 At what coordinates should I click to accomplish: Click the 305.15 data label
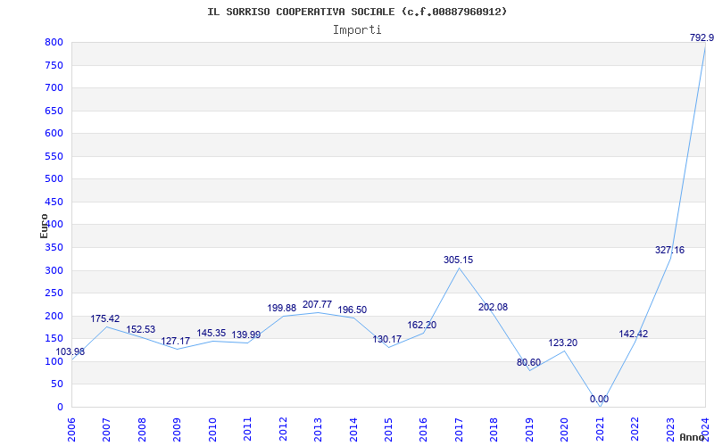click(x=458, y=260)
